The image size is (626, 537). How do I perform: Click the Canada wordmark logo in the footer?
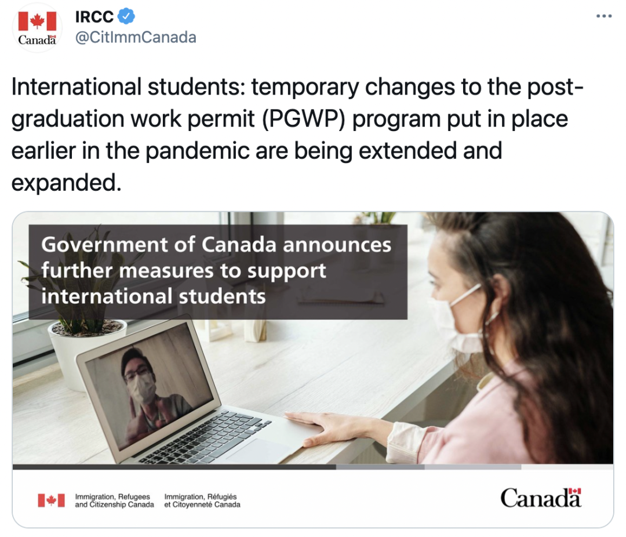pyautogui.click(x=541, y=498)
